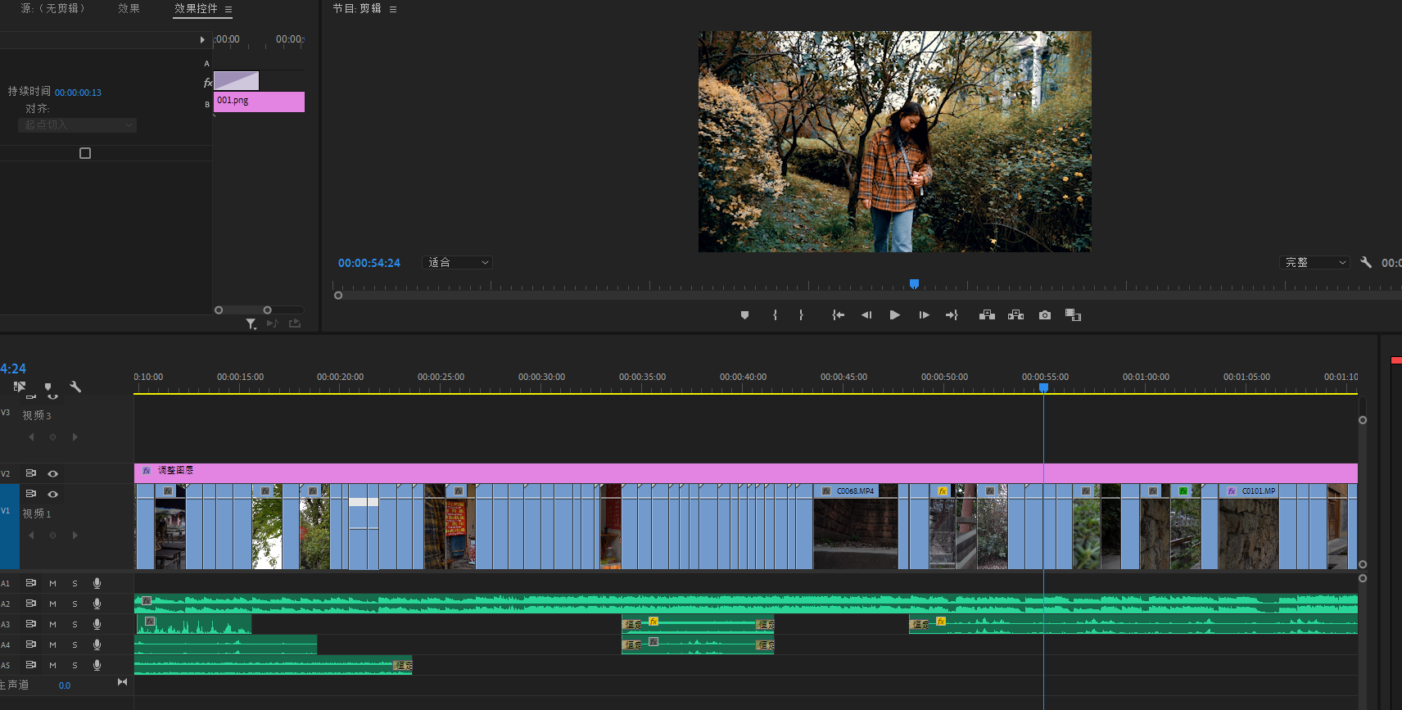Solo audio track A3

coord(75,624)
